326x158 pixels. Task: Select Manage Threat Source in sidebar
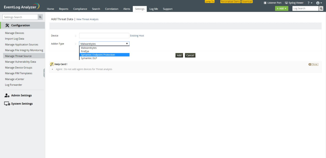[24, 56]
